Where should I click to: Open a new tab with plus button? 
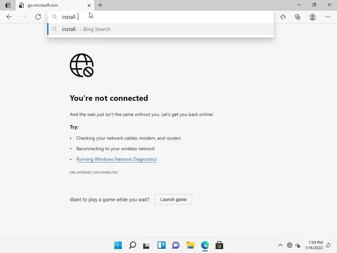[x=100, y=5]
